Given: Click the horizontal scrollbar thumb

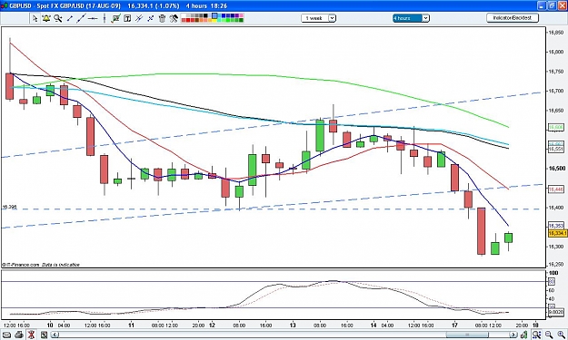Looking at the screenshot, I should coord(466,335).
